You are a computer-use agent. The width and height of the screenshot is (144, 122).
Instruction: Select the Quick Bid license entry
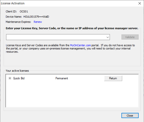19,78
